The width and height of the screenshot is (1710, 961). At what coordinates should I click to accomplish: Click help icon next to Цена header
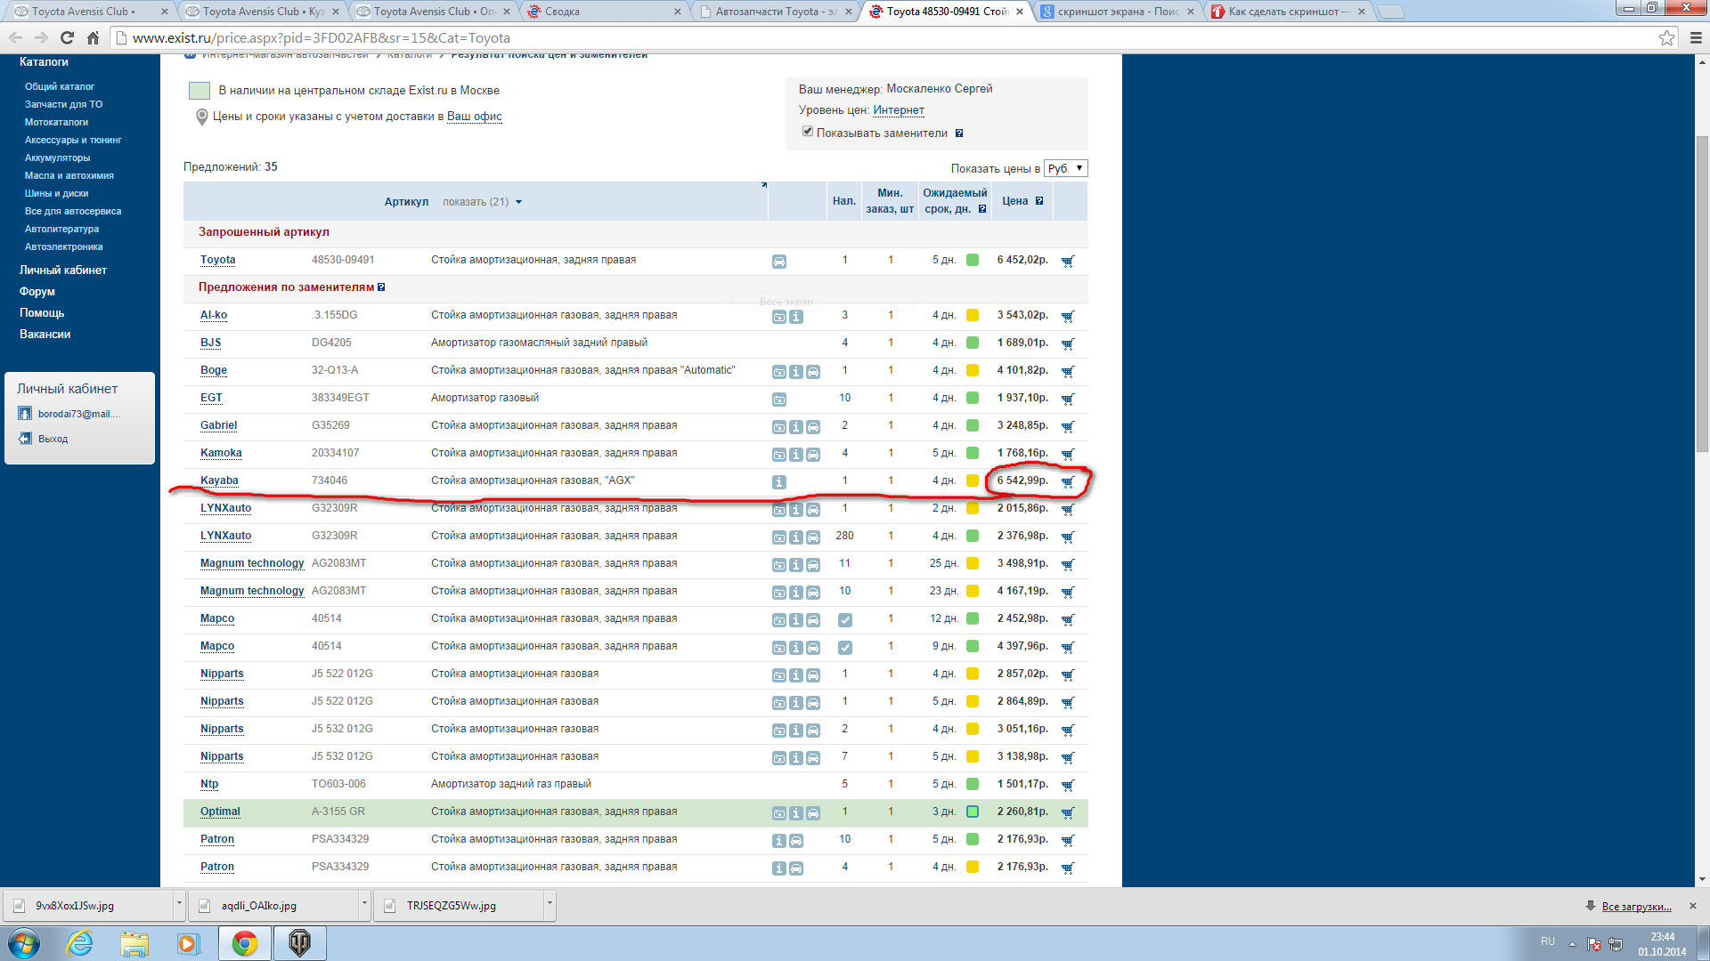click(1039, 201)
